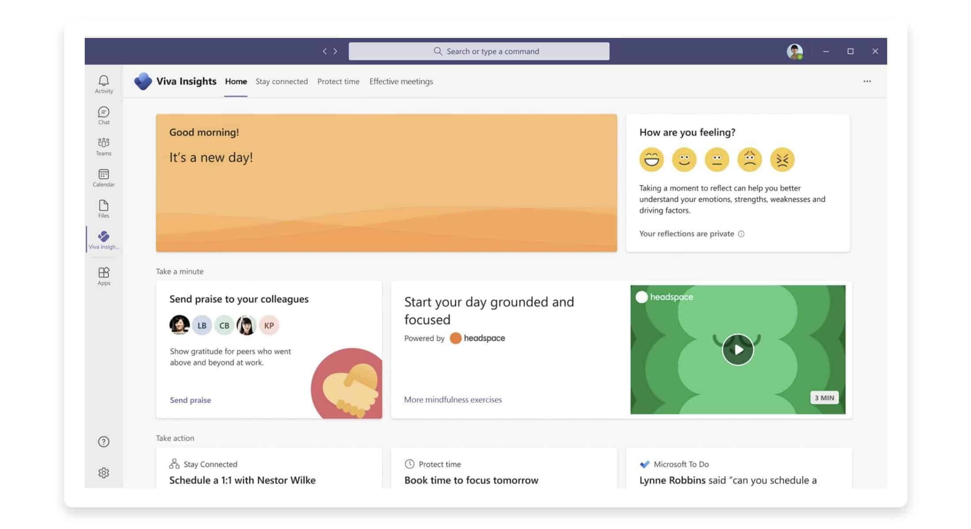Viewport: 971px width, 529px height.
Task: Select the fourth colleague photo avatar
Action: [246, 325]
